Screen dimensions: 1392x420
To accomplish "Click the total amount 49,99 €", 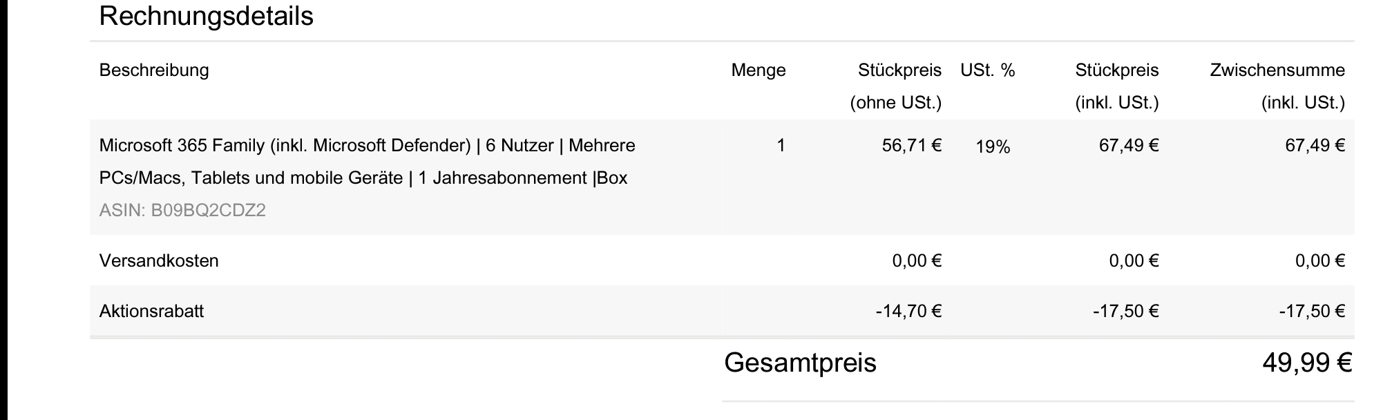I will pyautogui.click(x=1306, y=363).
